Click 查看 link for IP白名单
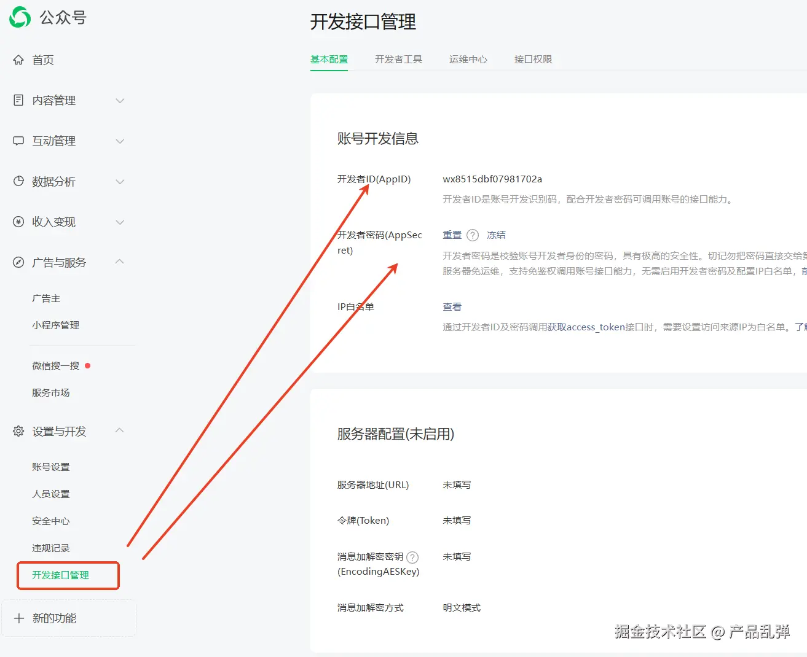The height and width of the screenshot is (657, 807). (x=452, y=307)
